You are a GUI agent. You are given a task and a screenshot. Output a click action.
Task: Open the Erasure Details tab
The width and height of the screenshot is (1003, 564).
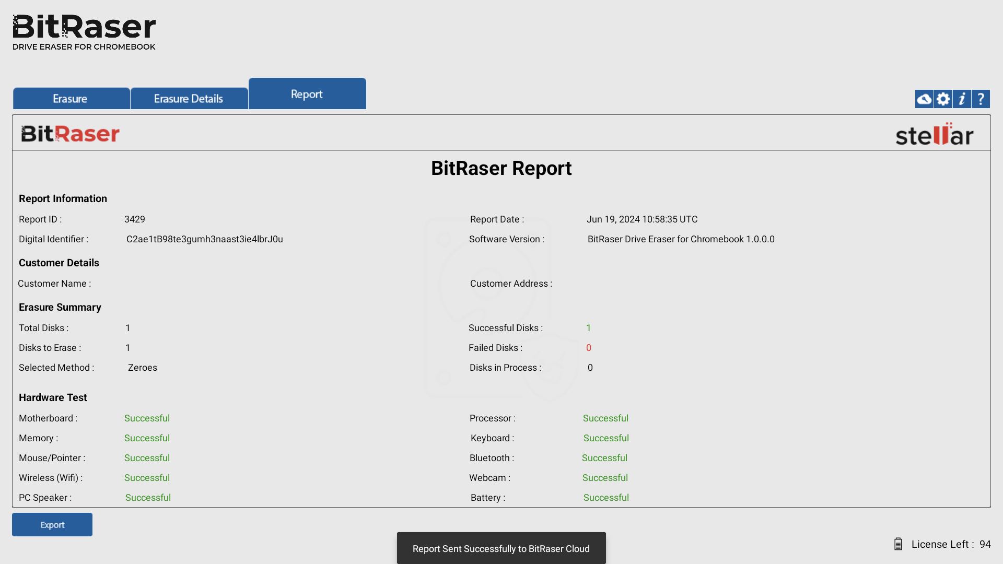[x=189, y=98]
